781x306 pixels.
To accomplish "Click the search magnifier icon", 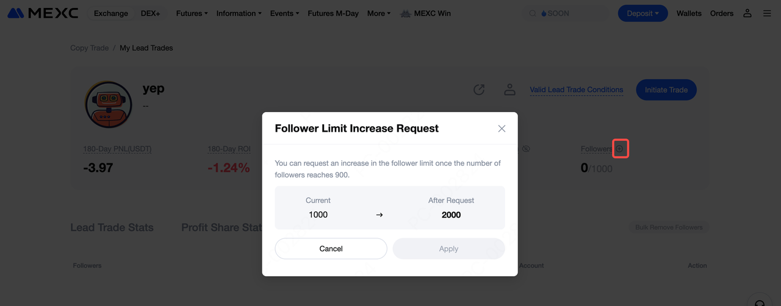I will [533, 13].
